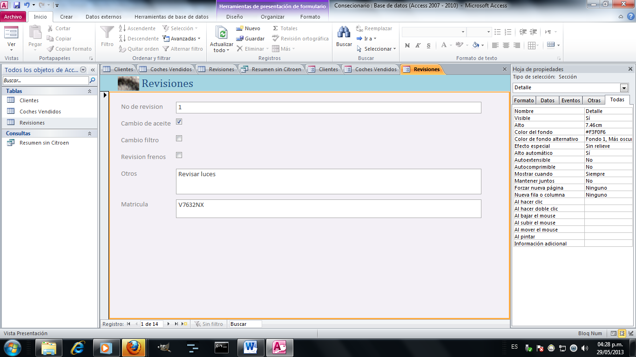Save the record with Guardar
Viewport: 636px width, 357px height.
[x=250, y=39]
